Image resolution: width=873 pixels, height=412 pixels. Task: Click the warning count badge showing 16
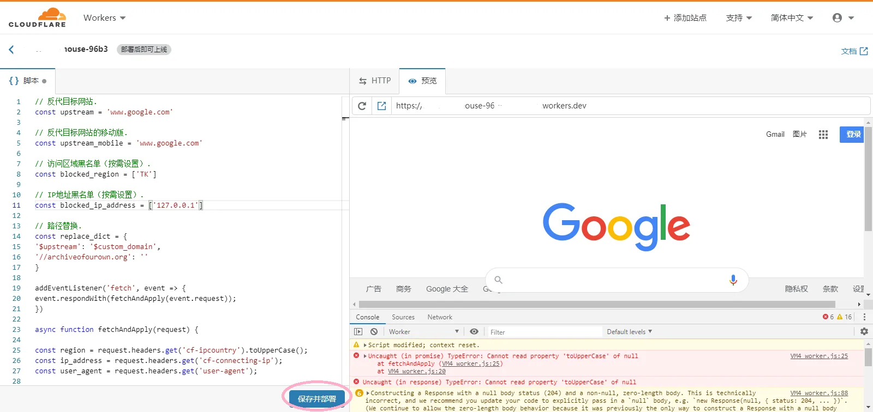tap(845, 317)
